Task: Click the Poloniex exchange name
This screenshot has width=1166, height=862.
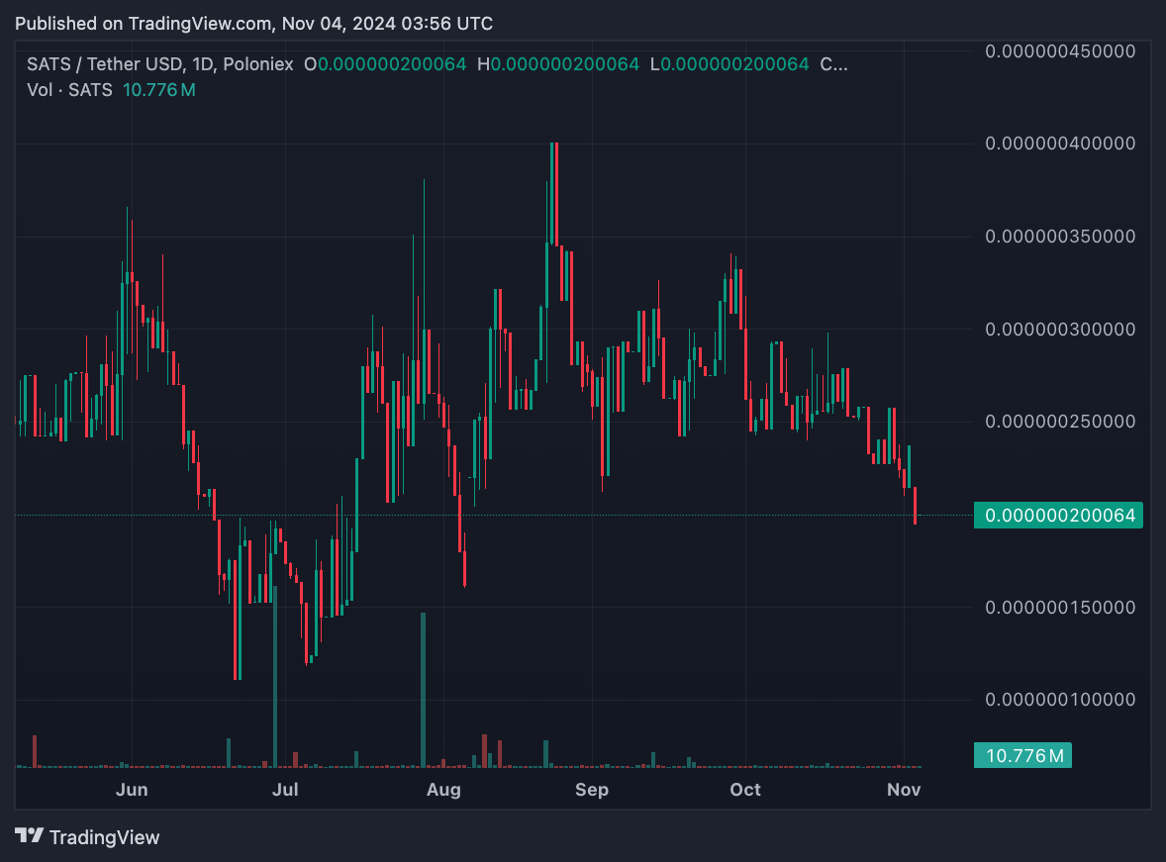Action: (258, 64)
